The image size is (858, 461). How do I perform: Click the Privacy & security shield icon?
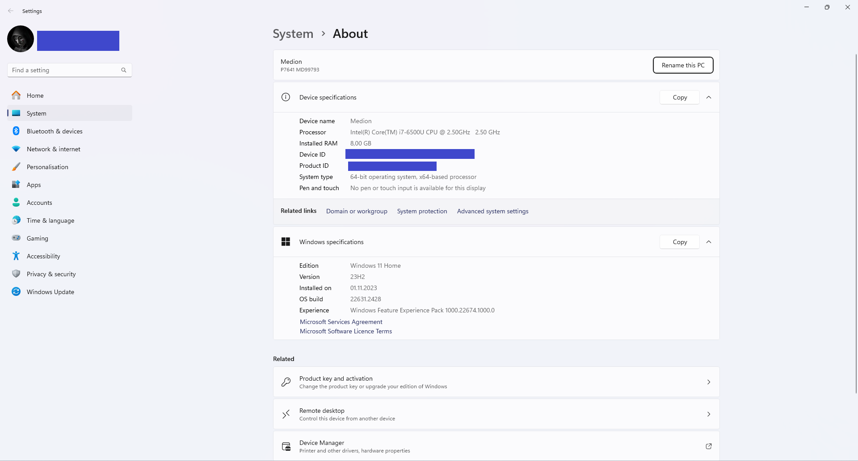click(16, 274)
